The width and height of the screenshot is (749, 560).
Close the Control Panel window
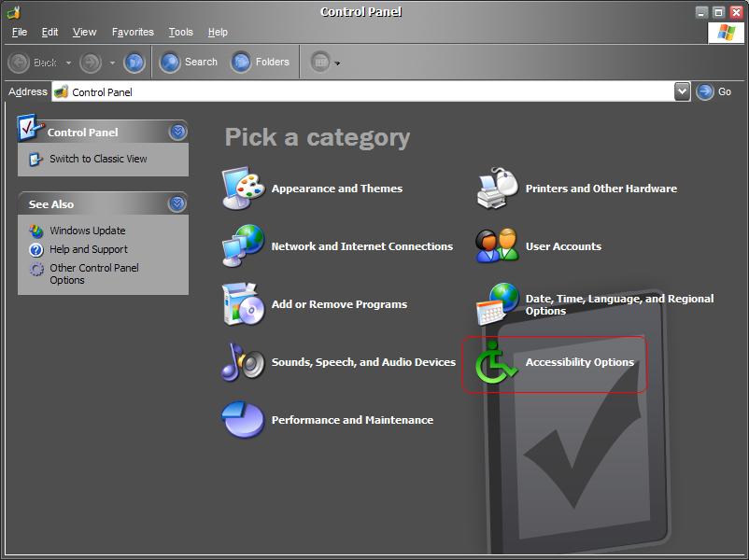(736, 12)
